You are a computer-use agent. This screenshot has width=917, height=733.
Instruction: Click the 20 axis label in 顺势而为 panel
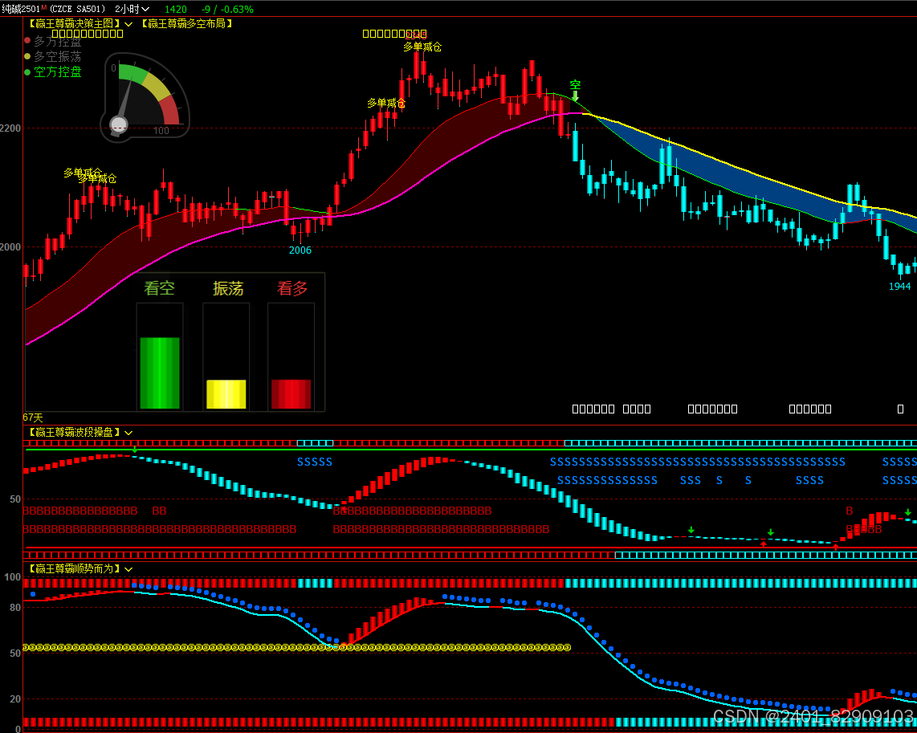click(15, 698)
